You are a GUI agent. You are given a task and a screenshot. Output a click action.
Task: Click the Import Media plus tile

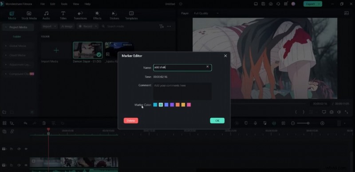56,51
